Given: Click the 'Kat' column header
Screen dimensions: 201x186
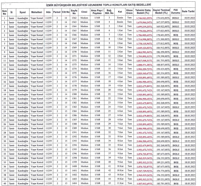Looking at the screenshot, I should pos(120,12).
